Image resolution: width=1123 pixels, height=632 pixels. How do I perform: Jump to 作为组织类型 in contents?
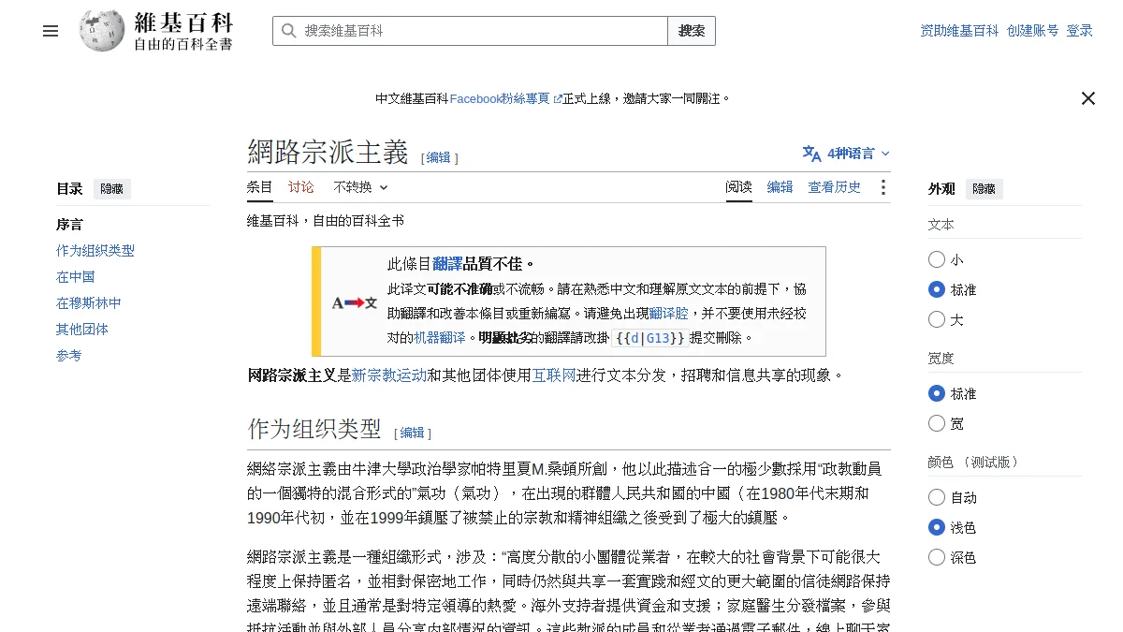click(x=95, y=251)
